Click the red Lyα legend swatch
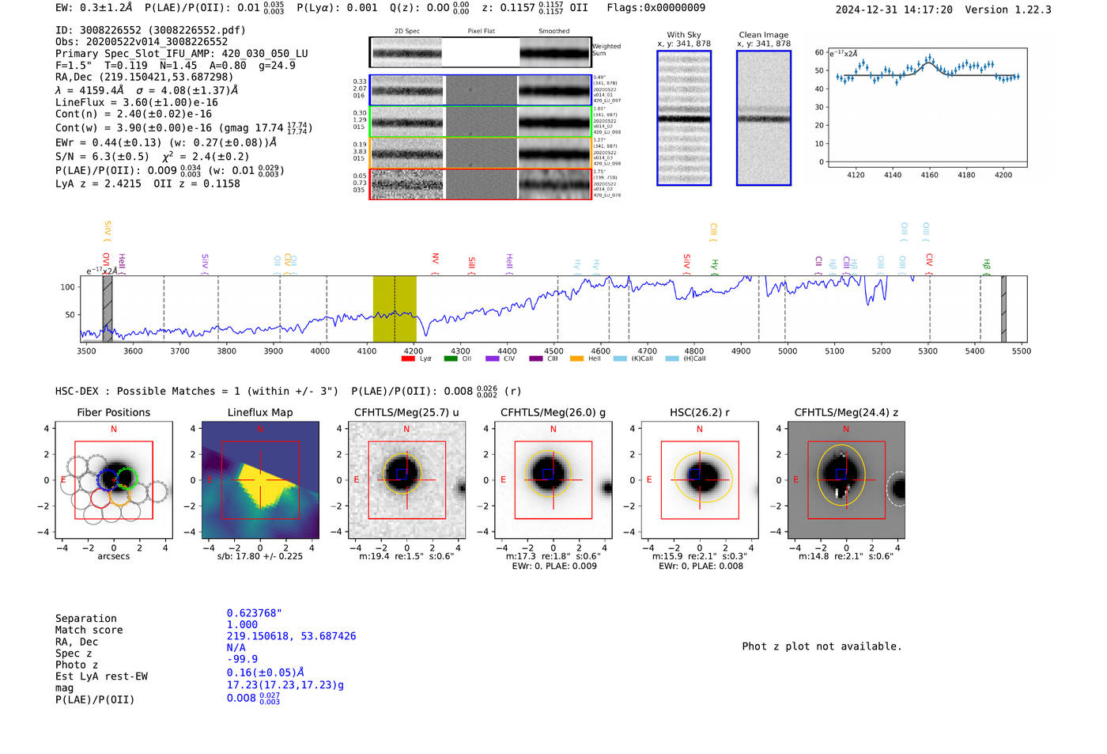1107x754 pixels. 408,359
